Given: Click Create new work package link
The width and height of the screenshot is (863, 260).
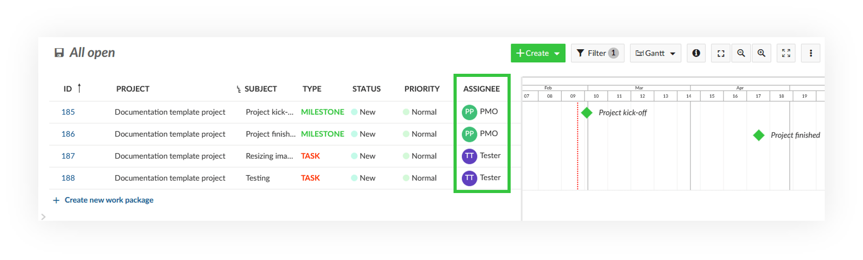Looking at the screenshot, I should (109, 200).
